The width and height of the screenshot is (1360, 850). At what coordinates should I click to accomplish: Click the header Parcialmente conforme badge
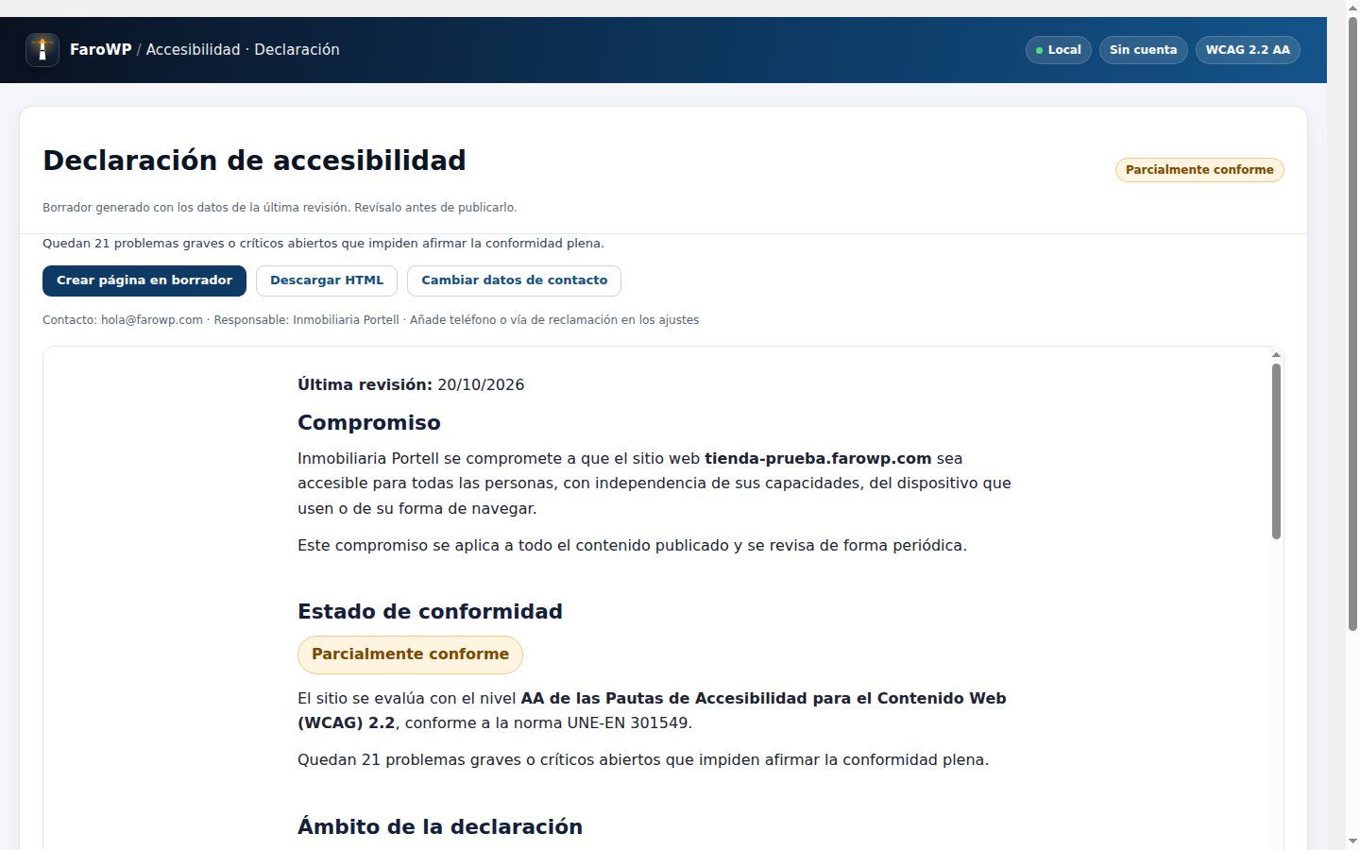point(1199,170)
